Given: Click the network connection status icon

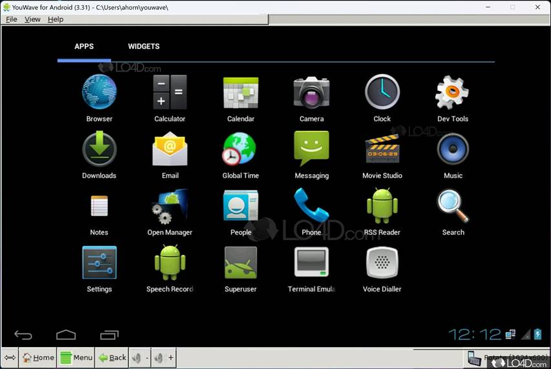Looking at the screenshot, I should (x=510, y=334).
